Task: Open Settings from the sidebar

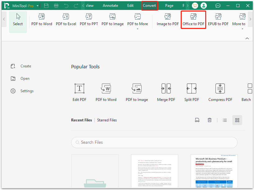Action: click(27, 91)
